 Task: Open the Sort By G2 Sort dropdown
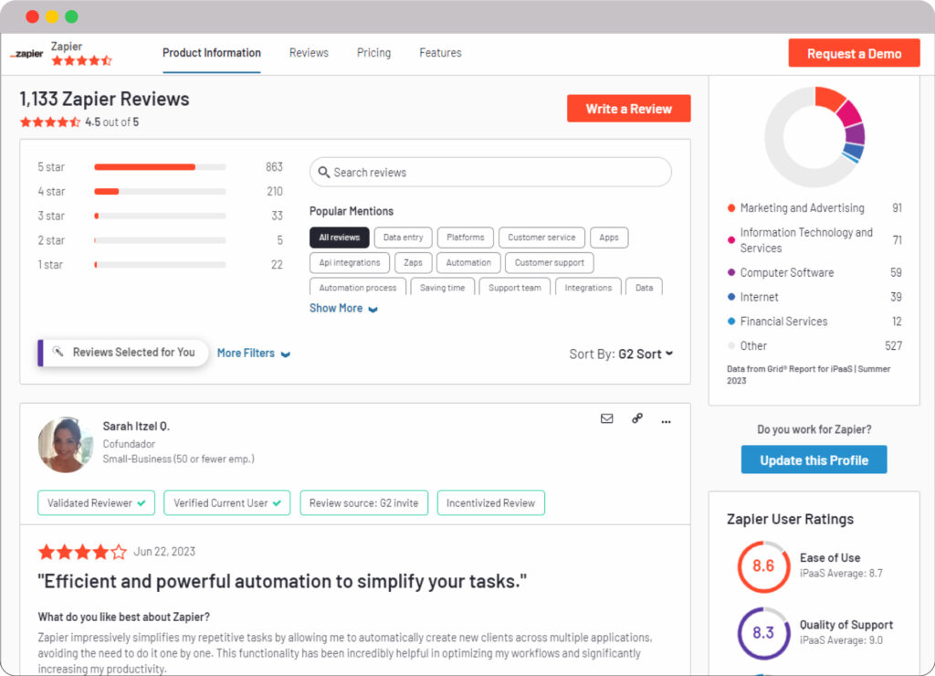645,354
